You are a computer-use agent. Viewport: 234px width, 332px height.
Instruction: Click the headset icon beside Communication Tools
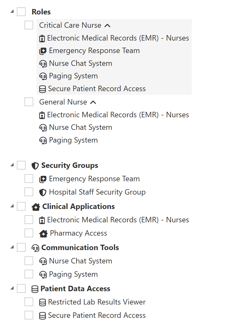coord(35,248)
